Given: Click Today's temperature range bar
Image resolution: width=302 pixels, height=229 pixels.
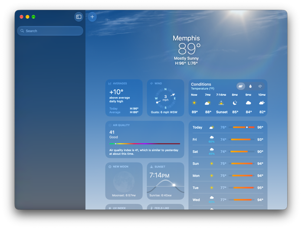Looking at the screenshot, I should tap(242, 128).
